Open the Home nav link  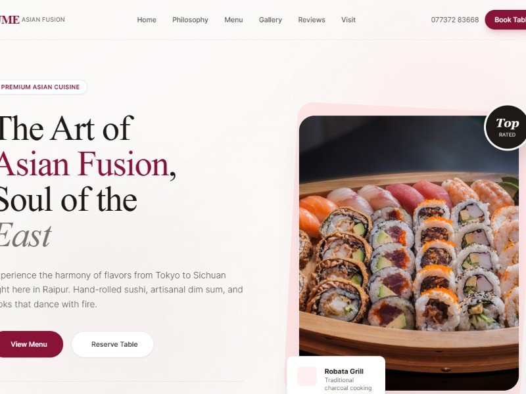(147, 20)
